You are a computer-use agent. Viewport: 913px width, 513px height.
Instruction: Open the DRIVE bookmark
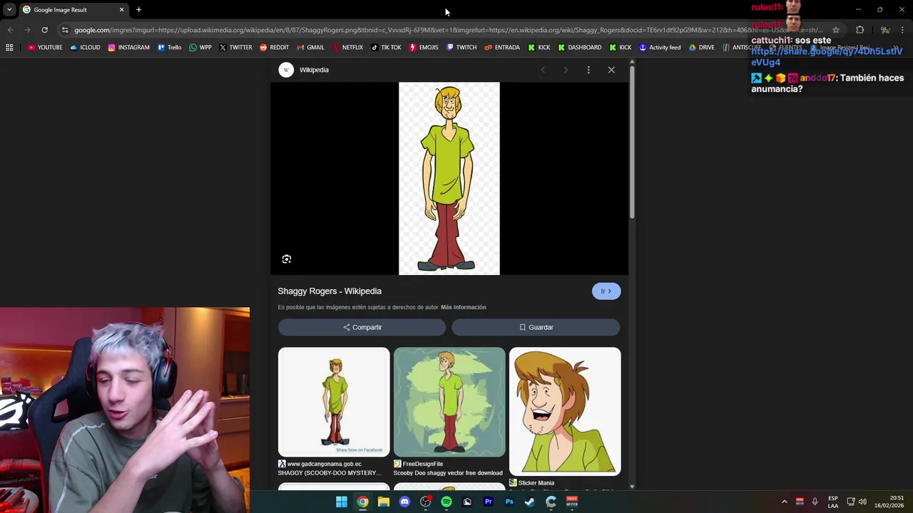pyautogui.click(x=702, y=48)
